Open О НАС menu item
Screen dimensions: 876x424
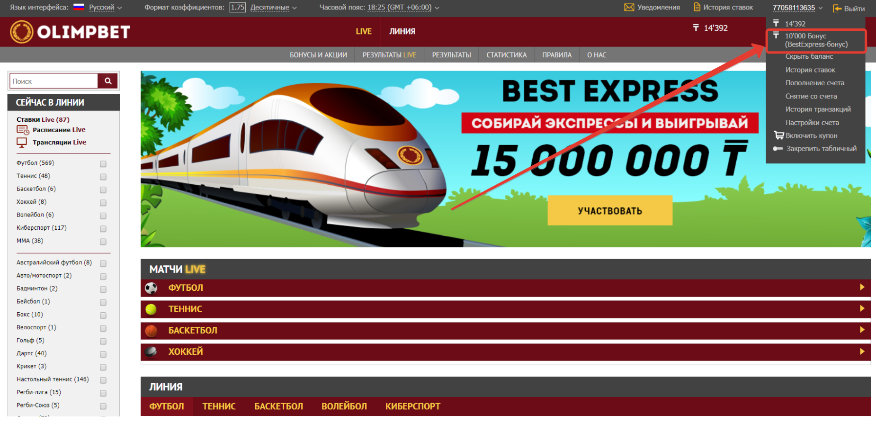tap(597, 55)
